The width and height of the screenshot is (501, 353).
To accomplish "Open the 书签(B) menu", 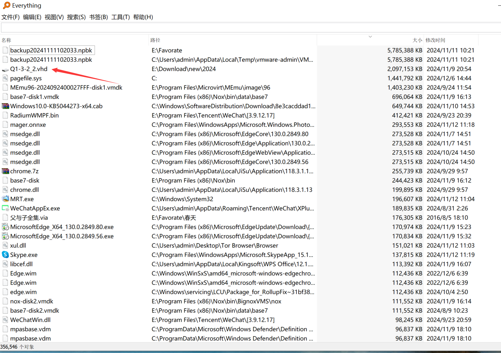I will point(99,17).
